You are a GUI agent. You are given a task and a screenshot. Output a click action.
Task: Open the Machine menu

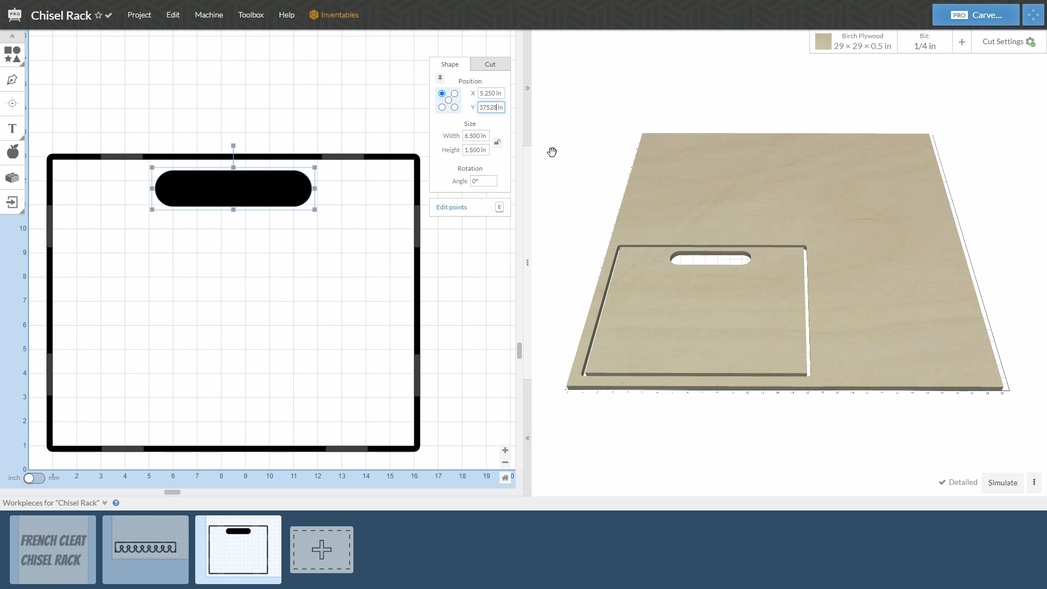click(x=209, y=15)
